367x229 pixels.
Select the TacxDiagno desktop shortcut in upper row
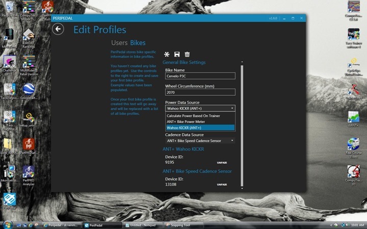point(9,92)
